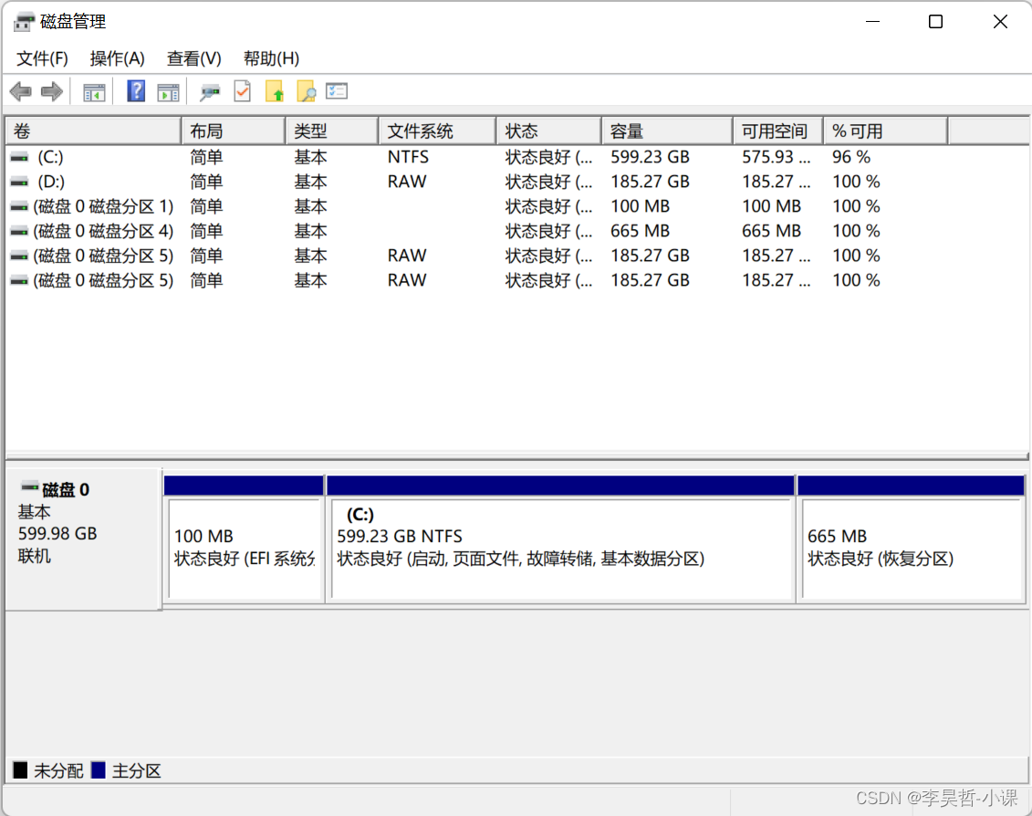Screen dimensions: 1032x816
Task: Open the 操作(A) menu
Action: pyautogui.click(x=117, y=58)
